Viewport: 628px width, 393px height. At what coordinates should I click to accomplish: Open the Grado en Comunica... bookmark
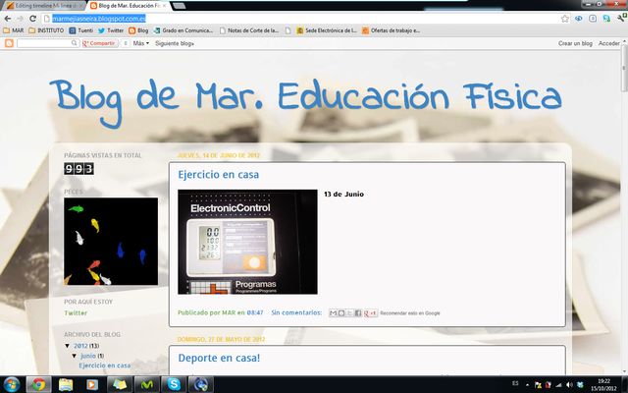183,30
